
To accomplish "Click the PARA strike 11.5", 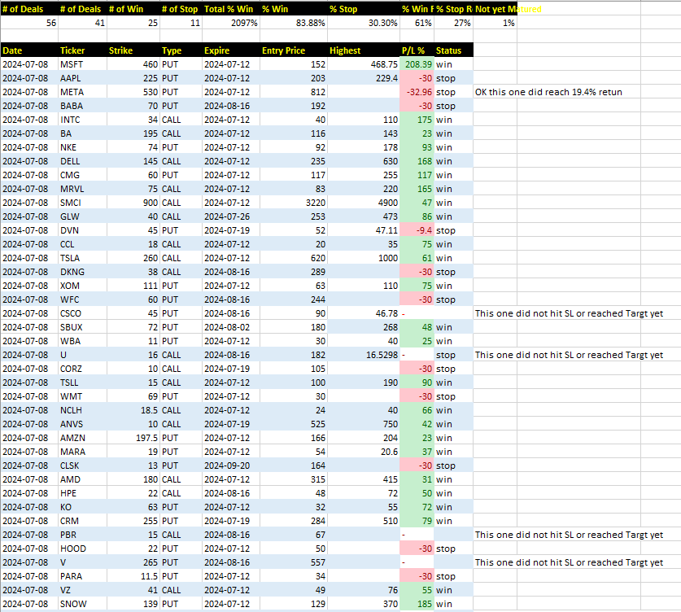I will click(133, 576).
